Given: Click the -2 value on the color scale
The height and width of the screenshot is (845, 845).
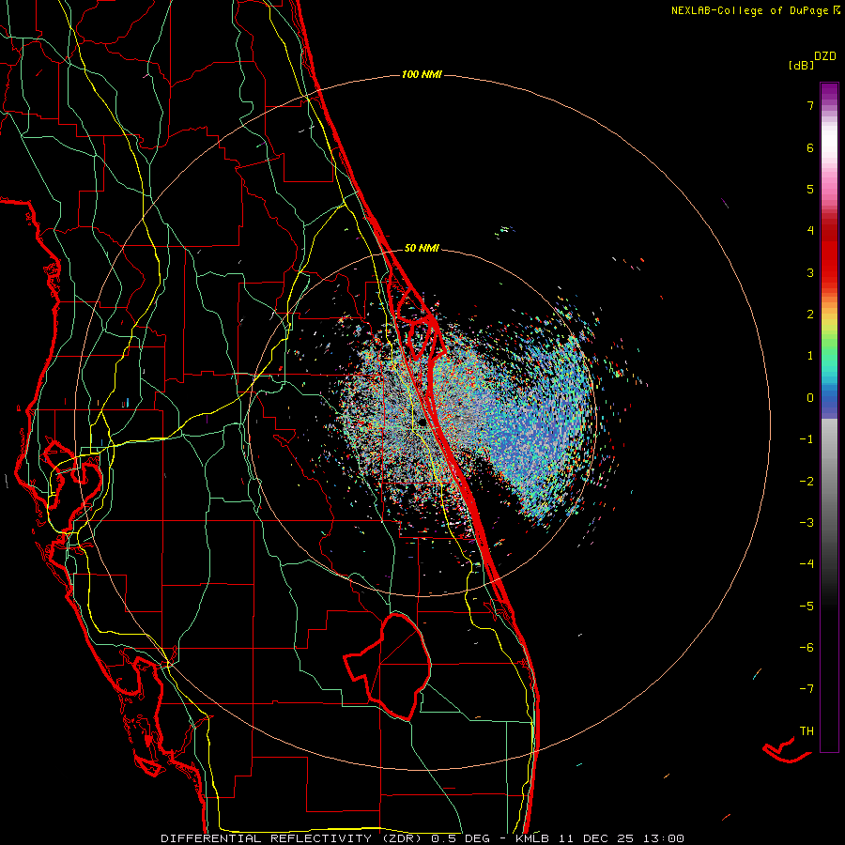Looking at the screenshot, I should 807,482.
